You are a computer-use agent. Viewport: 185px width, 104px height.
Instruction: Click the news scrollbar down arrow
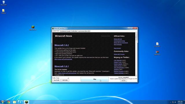pyautogui.click(x=136, y=75)
